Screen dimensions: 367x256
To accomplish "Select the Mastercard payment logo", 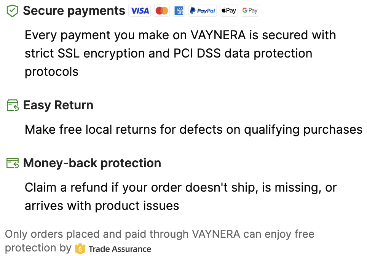I will coord(162,11).
